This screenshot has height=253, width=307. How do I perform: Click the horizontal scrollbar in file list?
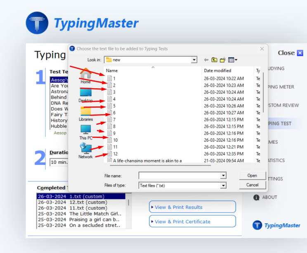[160, 166]
